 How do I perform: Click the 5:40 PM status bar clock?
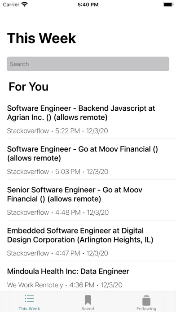click(x=88, y=4)
